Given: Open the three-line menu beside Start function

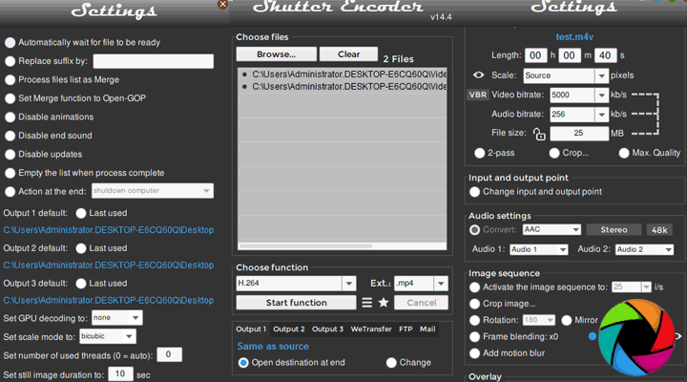Looking at the screenshot, I should [366, 303].
